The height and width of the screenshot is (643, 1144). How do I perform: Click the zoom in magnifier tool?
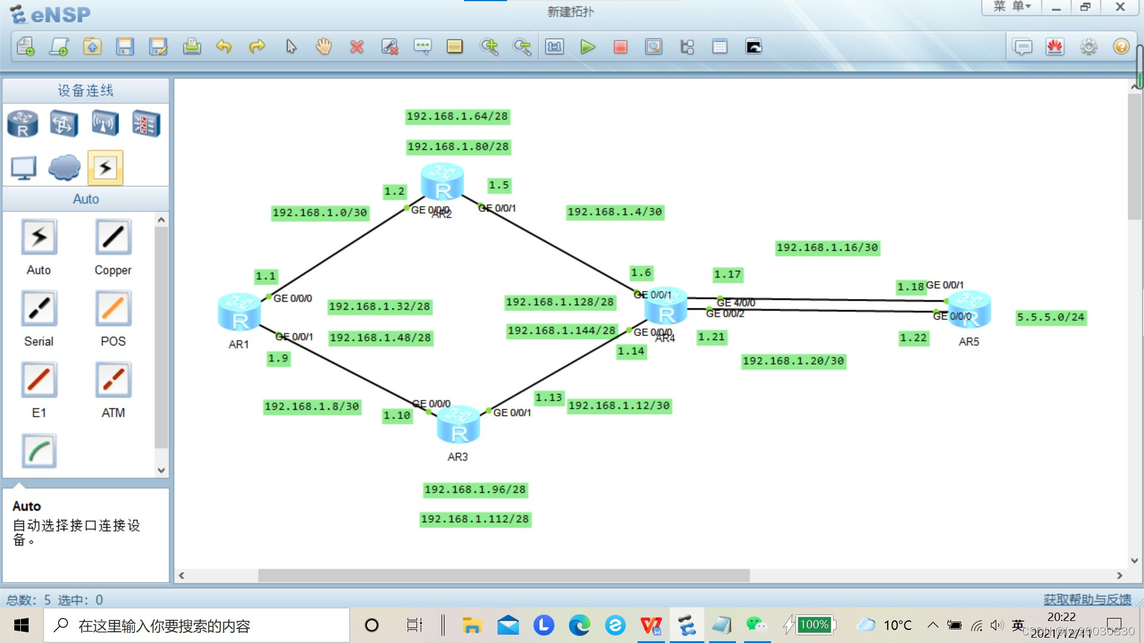[x=489, y=47]
